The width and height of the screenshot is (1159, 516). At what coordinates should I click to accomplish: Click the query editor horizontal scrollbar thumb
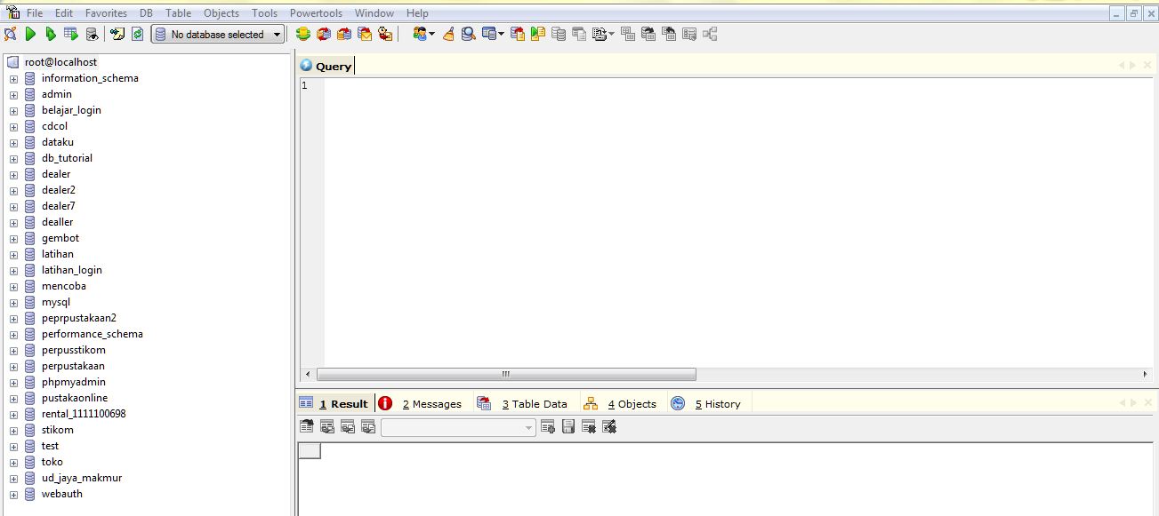coord(506,374)
